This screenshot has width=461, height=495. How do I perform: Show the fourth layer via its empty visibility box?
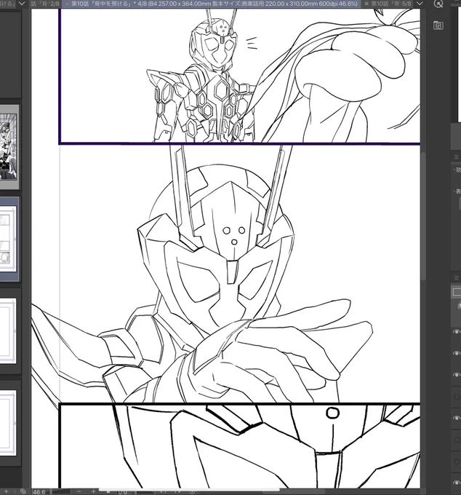[x=456, y=397]
